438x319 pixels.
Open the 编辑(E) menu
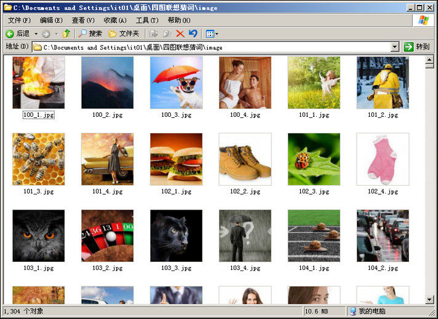point(51,20)
